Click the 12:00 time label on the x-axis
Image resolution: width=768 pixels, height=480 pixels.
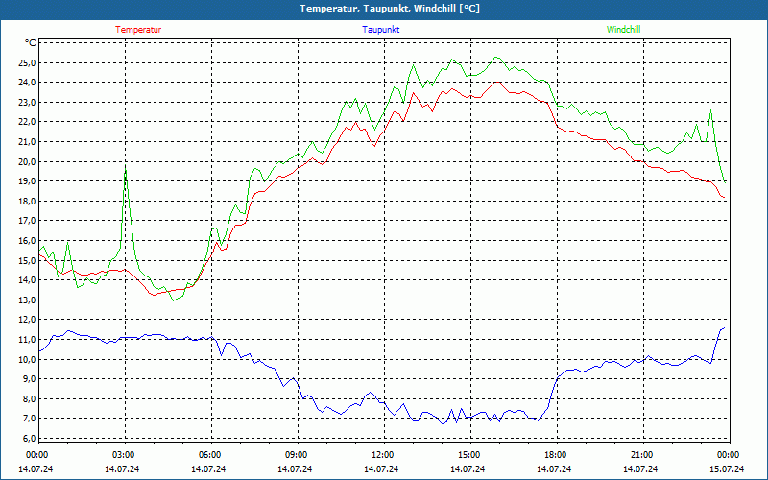point(381,455)
